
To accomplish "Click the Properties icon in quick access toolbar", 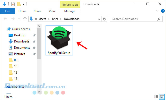I will click(13, 4).
